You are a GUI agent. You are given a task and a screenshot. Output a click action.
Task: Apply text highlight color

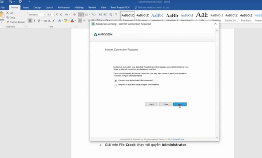click(x=66, y=21)
